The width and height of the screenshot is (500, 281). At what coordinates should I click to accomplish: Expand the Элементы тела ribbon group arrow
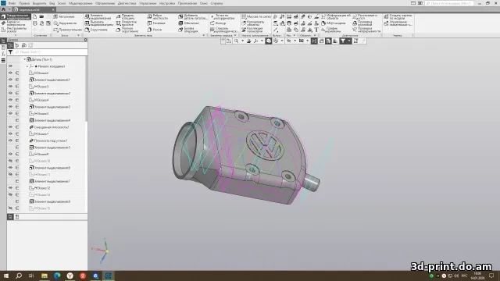point(204,35)
